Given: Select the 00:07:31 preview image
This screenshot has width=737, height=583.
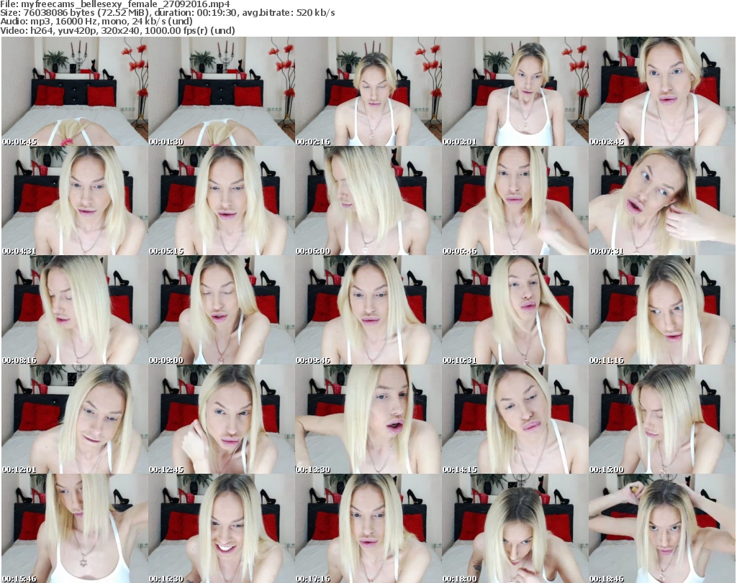Looking at the screenshot, I should tap(662, 201).
